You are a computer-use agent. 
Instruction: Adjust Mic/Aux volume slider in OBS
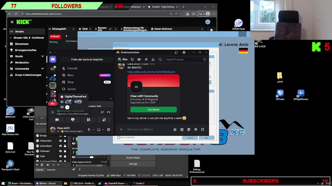tap(92, 157)
